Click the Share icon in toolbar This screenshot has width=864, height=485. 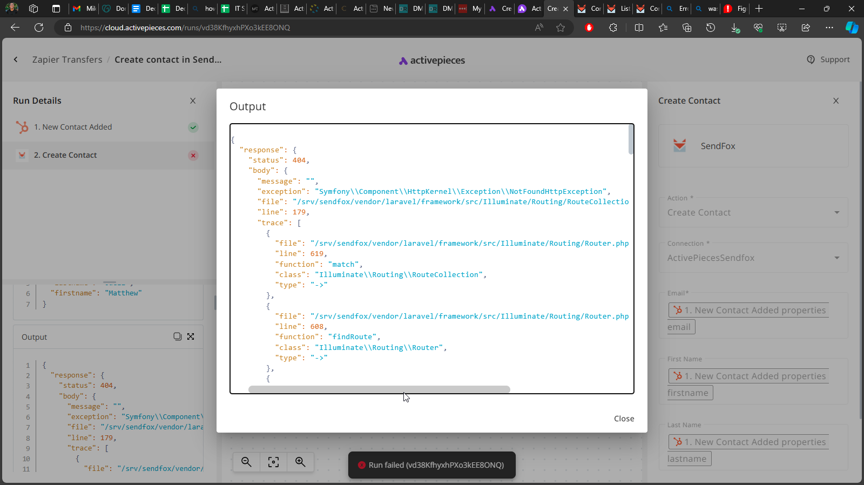pos(806,28)
